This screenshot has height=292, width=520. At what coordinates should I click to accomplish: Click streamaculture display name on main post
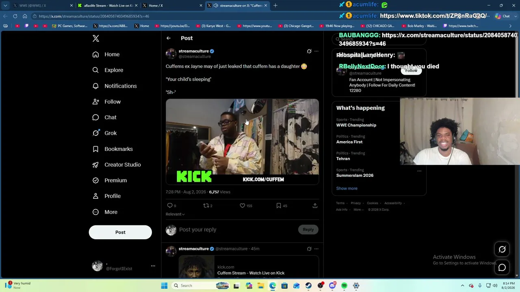pos(194,51)
